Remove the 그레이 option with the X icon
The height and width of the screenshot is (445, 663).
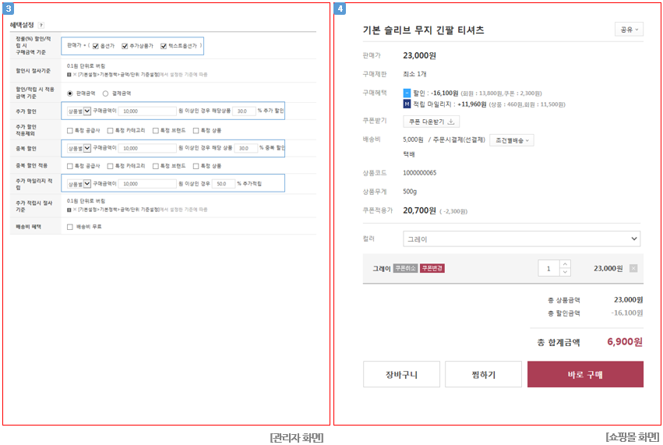[x=633, y=268]
